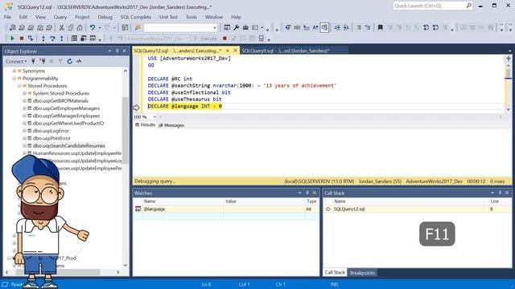Screen dimensions: 515x289
Task: Click the Refresh icon in Object Explorer
Action: 70,61
